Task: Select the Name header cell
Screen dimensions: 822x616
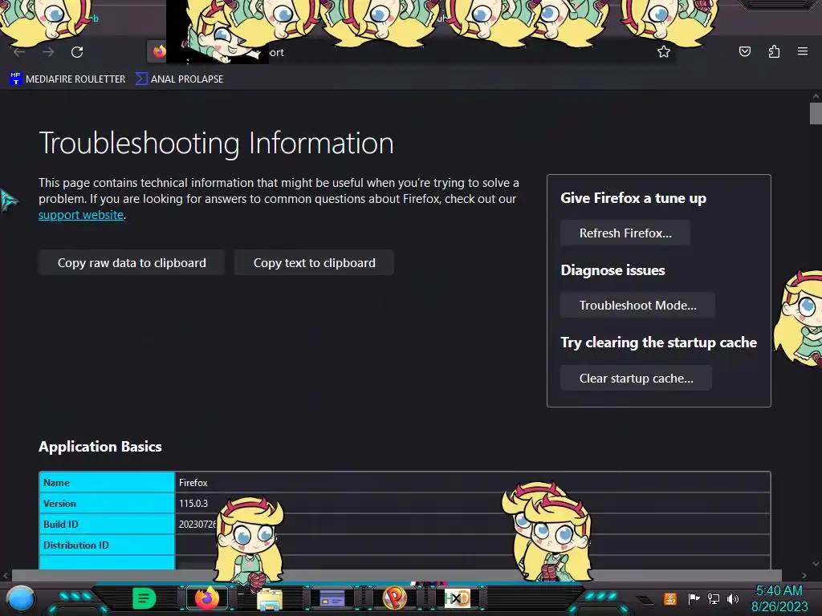Action: point(107,482)
